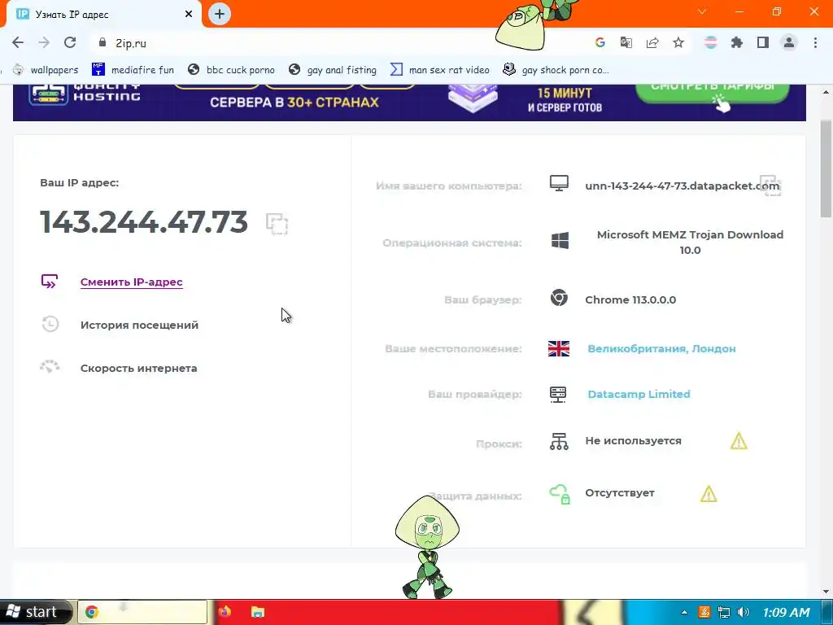833x625 pixels.
Task: Copy the IP address 143.244.47.73
Action: 277,223
